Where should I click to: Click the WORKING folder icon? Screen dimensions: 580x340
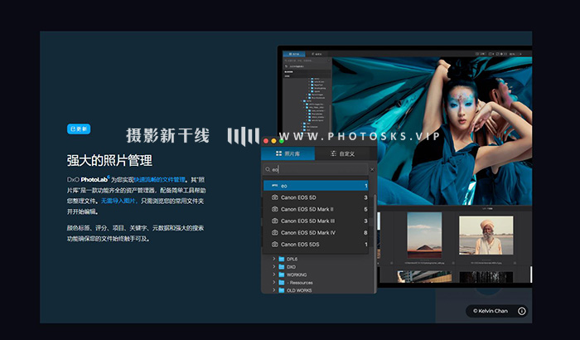pos(282,274)
